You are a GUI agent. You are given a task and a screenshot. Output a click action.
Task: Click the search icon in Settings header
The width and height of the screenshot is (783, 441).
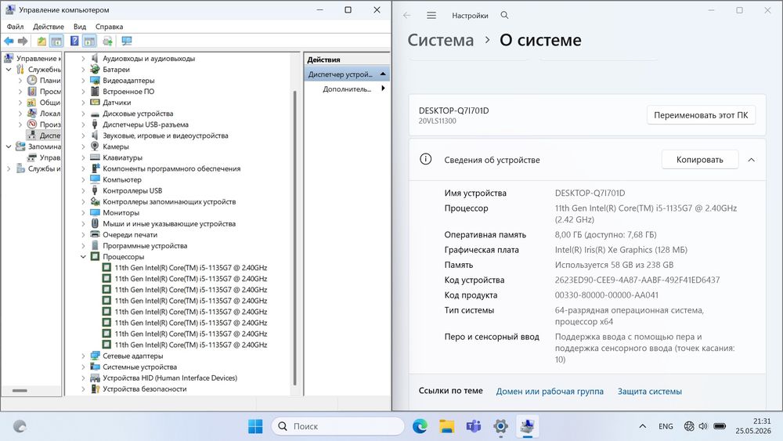(x=504, y=16)
